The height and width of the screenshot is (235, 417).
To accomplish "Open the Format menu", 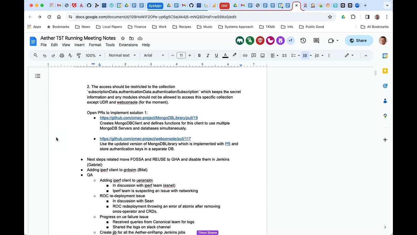I will 95,45.
